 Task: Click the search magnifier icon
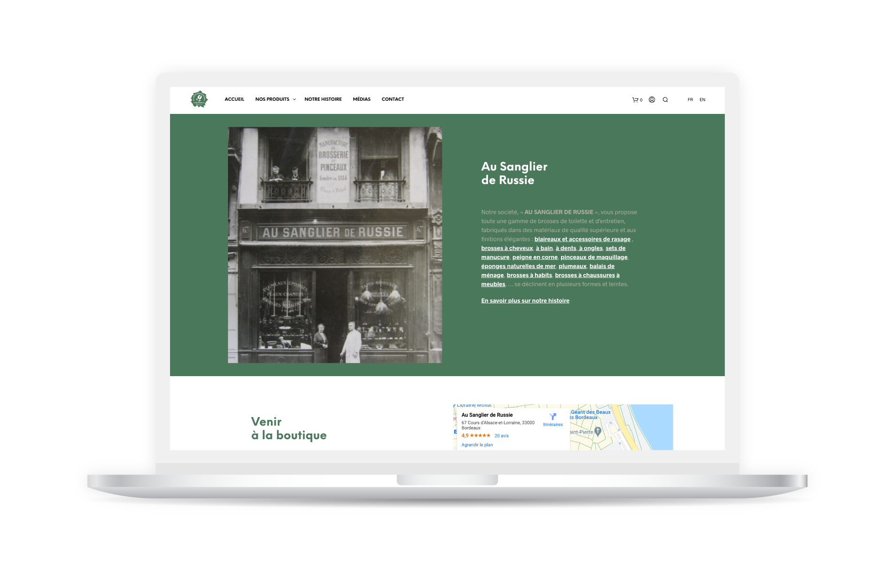click(x=665, y=100)
